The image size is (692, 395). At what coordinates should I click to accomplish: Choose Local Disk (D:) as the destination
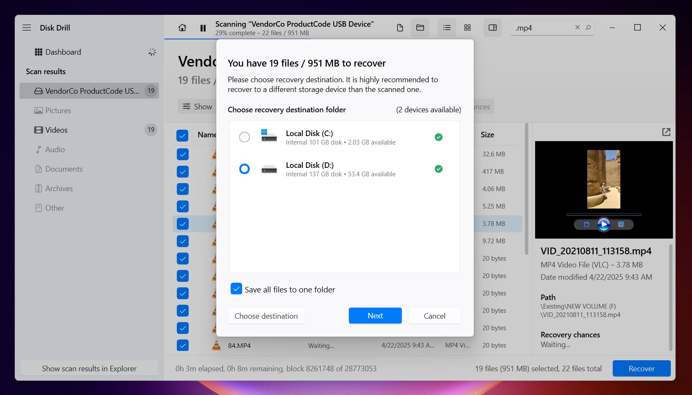(x=245, y=169)
